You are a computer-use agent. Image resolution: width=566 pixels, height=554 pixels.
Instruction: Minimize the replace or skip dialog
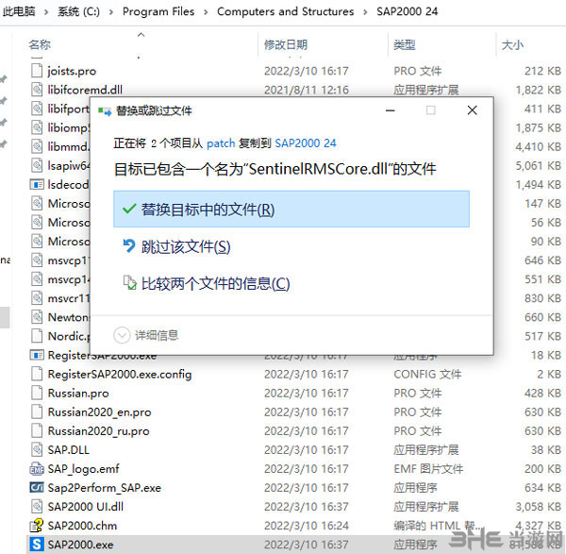[391, 110]
